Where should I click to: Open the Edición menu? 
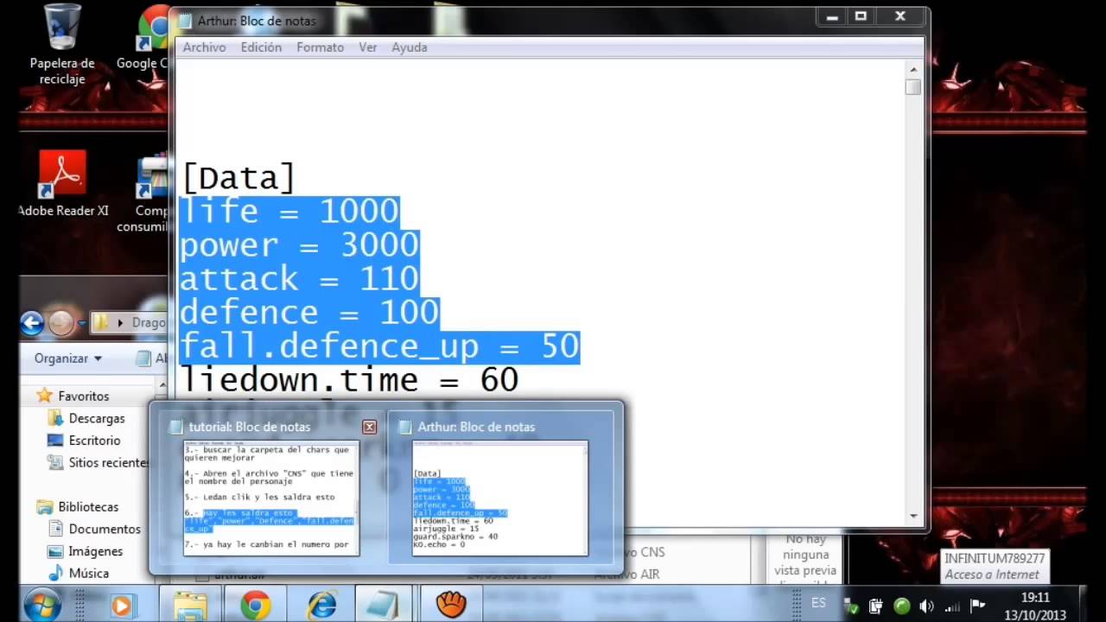click(x=261, y=48)
